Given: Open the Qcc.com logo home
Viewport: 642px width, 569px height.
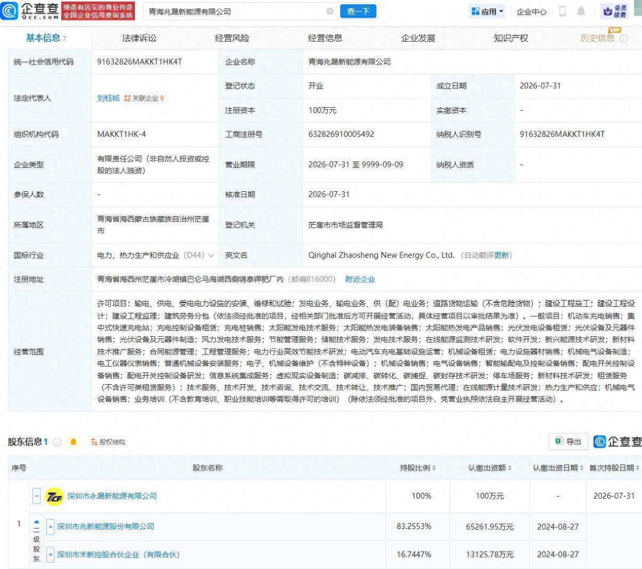Looking at the screenshot, I should 30,11.
